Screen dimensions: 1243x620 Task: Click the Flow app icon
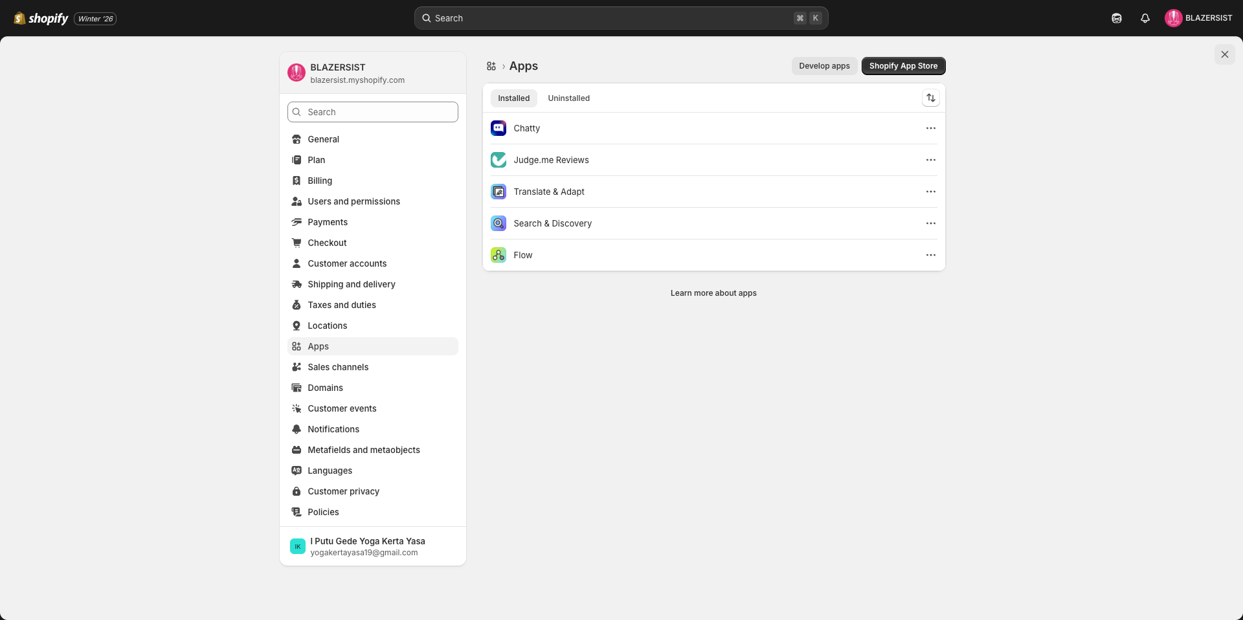tap(498, 255)
